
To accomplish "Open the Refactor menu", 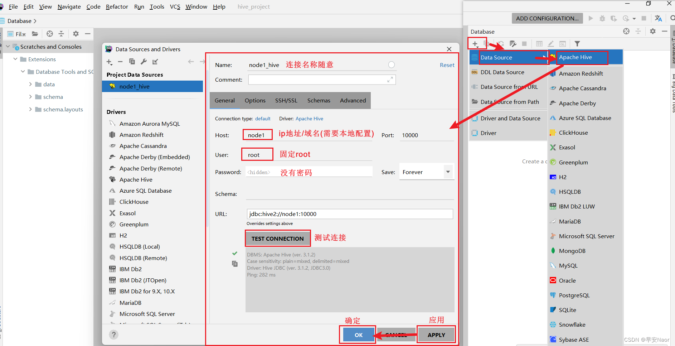I will [117, 6].
